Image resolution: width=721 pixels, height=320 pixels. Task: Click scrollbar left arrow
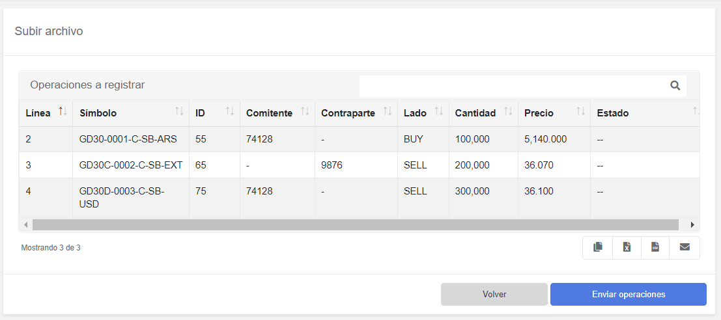(26, 224)
